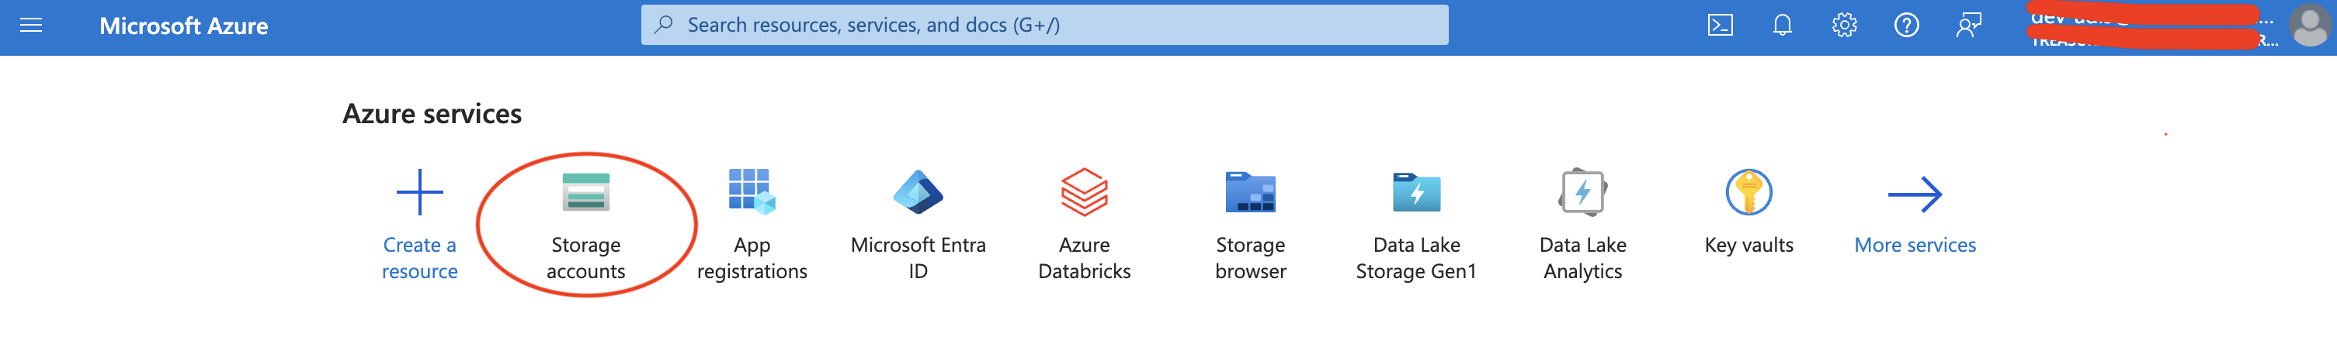The image size is (2337, 344).
Task: Click the Create a resource text link
Action: click(x=420, y=258)
